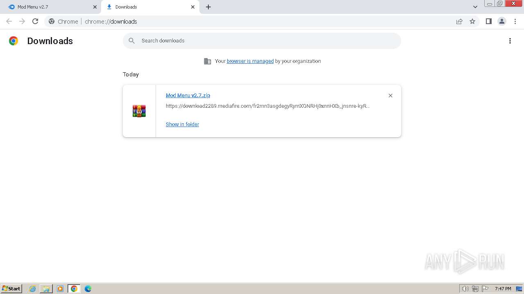Go back to previous page

click(9, 21)
